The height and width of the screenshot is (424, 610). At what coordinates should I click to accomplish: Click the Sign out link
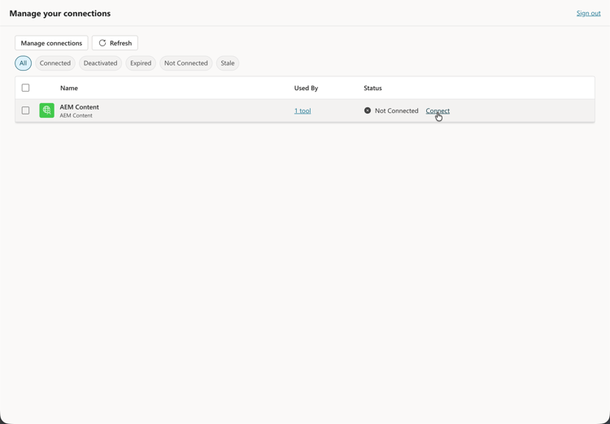coord(588,13)
